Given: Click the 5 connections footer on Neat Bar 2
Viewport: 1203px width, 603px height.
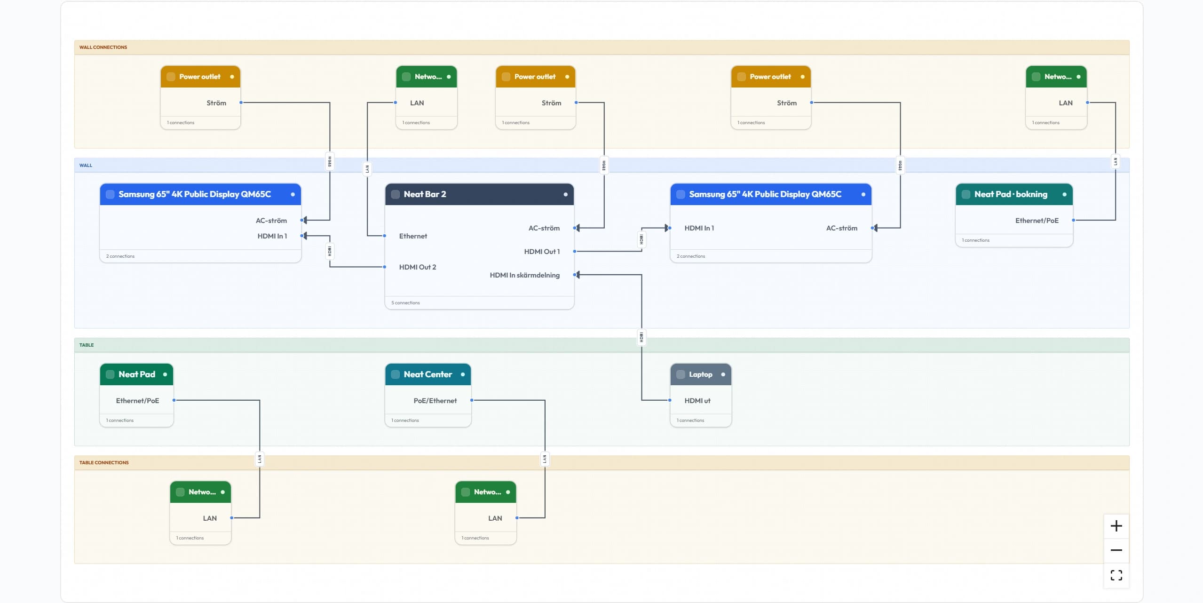Looking at the screenshot, I should (479, 303).
